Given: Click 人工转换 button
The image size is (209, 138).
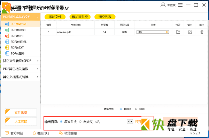Looking at the screenshot, I should [x=21, y=121].
